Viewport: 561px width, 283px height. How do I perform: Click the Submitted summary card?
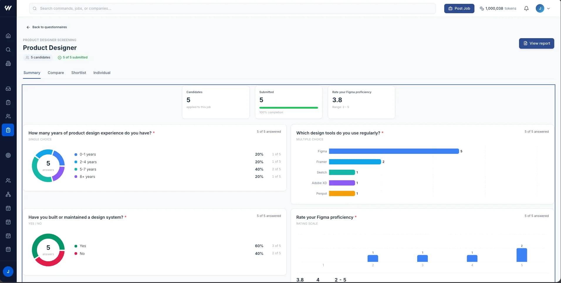coord(289,102)
